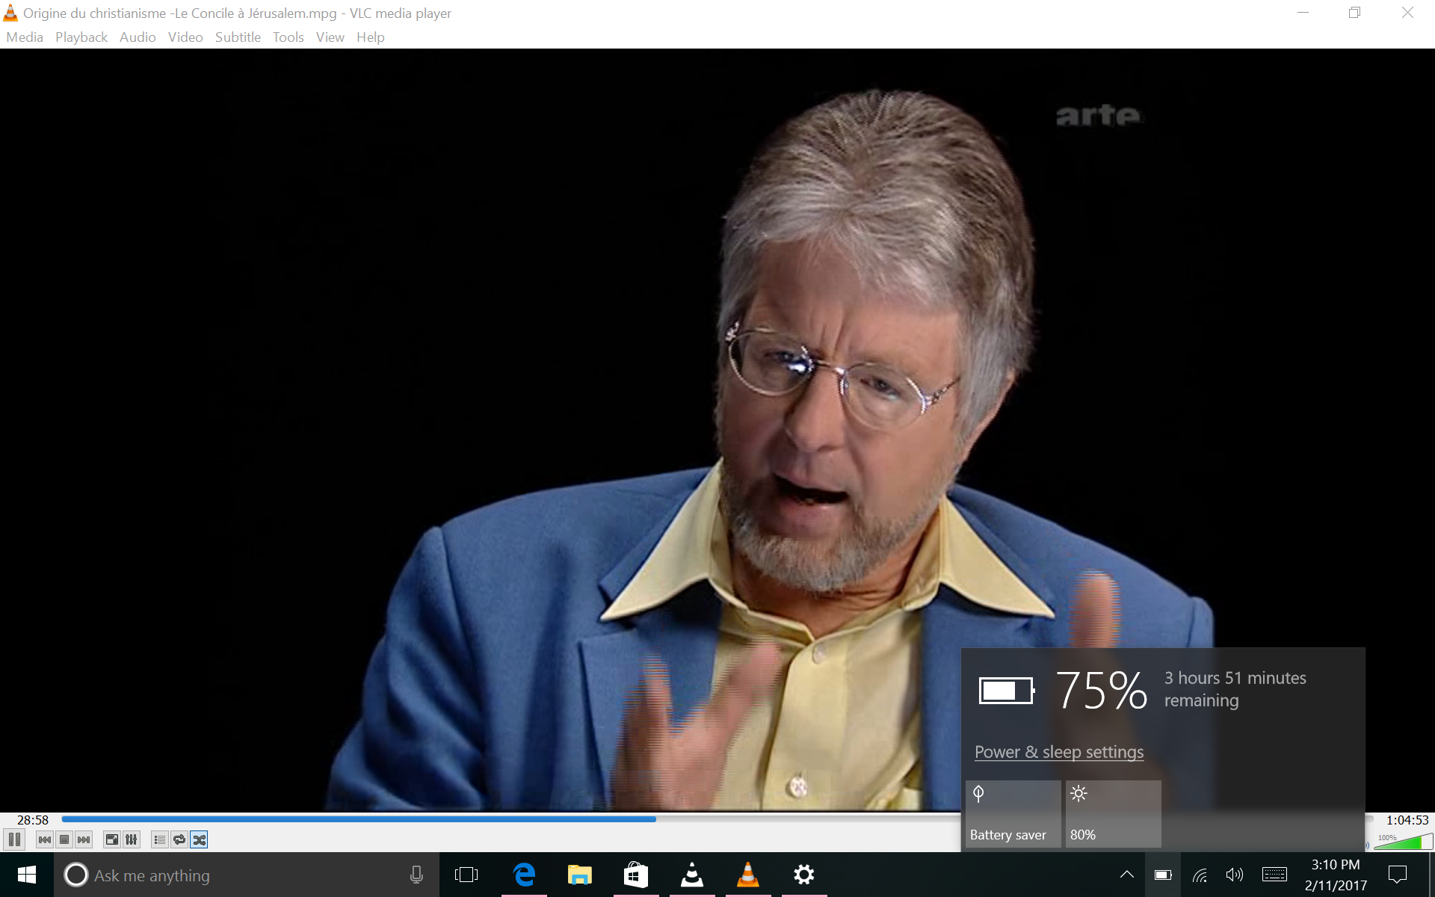Open the Media menu
The image size is (1435, 897).
[x=25, y=37]
